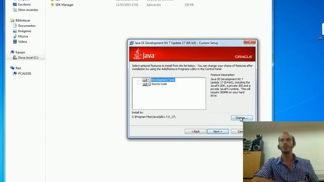Open the Documentos library
The image size is (324, 182).
(27, 26)
